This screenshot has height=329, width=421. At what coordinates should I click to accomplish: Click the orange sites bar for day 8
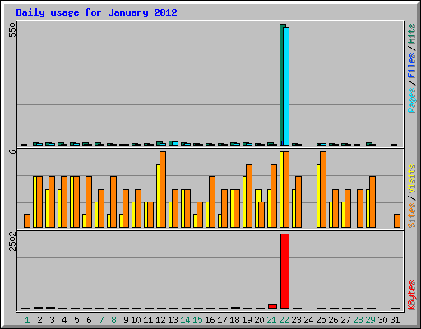point(113,202)
